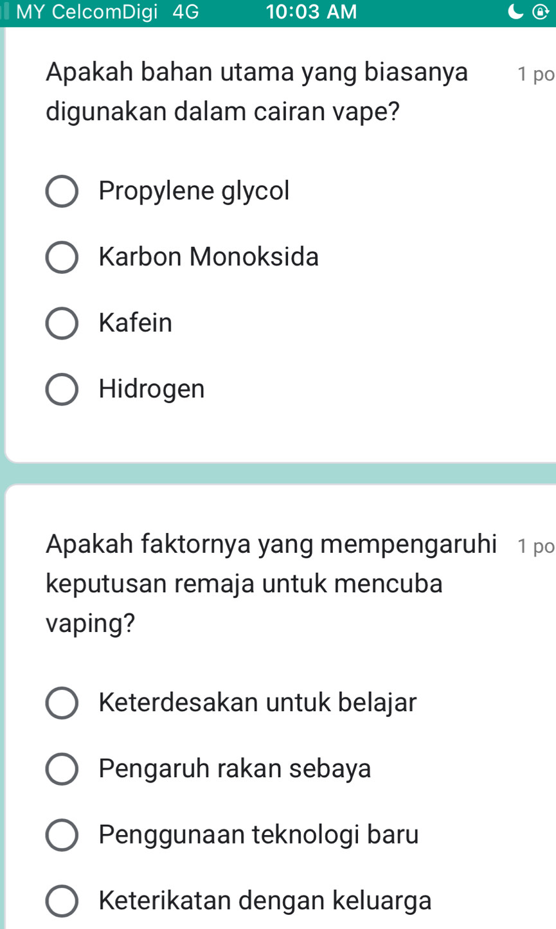Click the "Kafein" answer label text

pyautogui.click(x=136, y=323)
